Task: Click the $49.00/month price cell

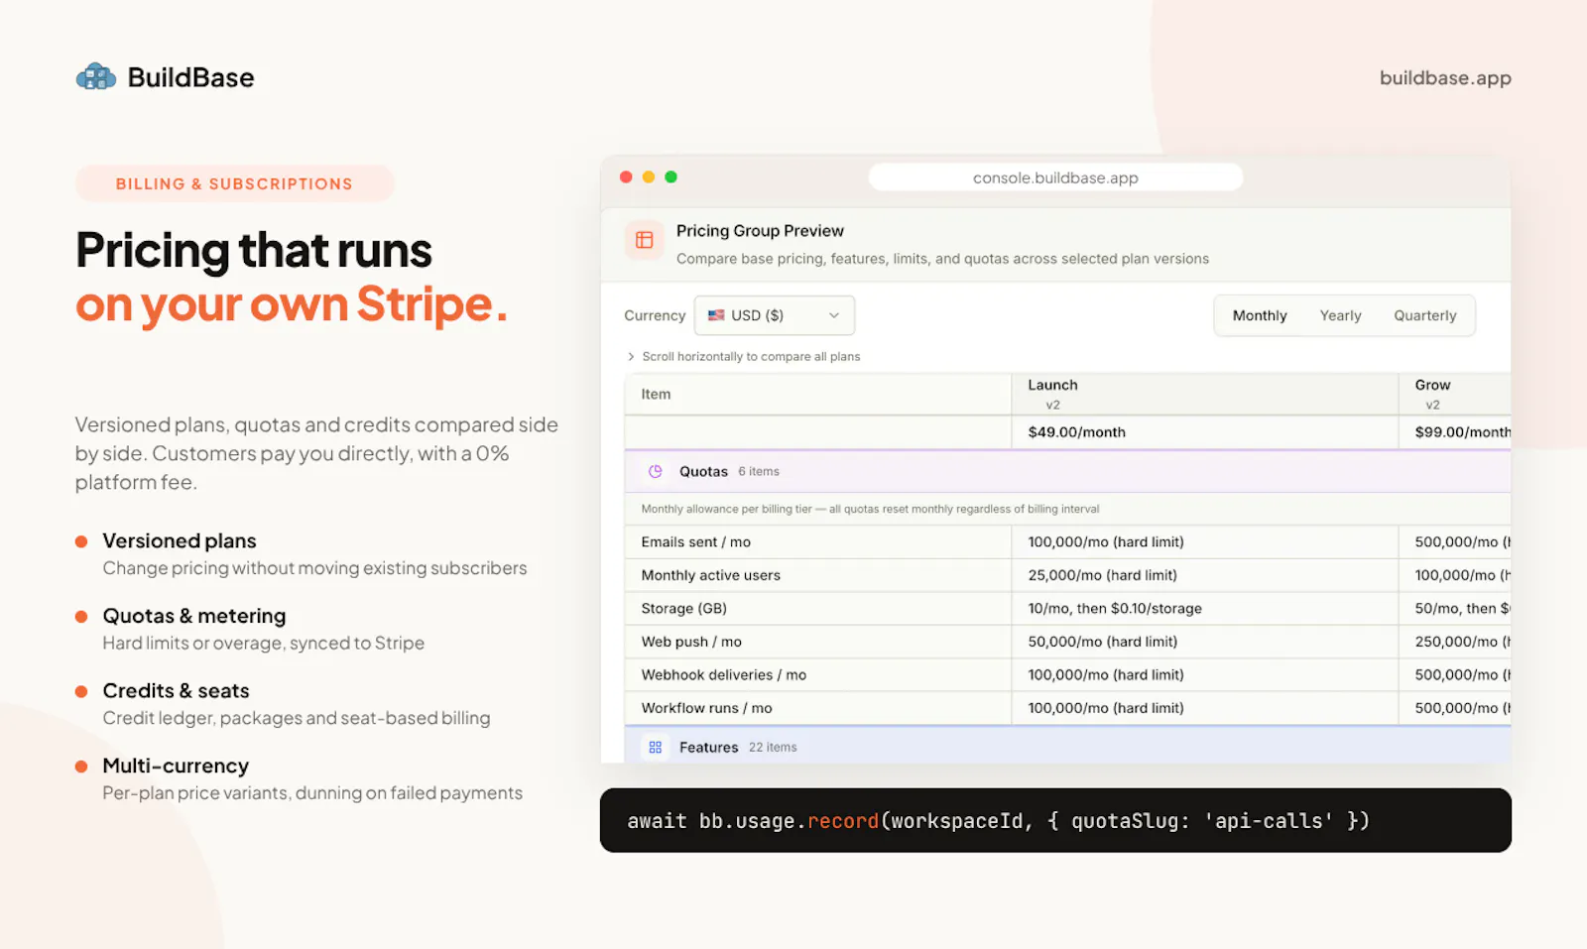Action: click(x=1205, y=432)
